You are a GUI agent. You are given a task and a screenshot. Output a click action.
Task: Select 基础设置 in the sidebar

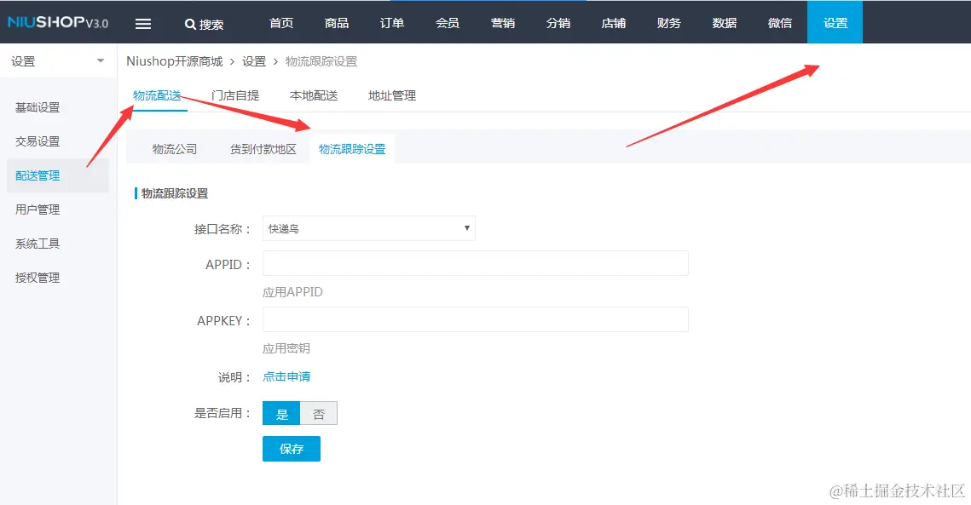tap(36, 106)
